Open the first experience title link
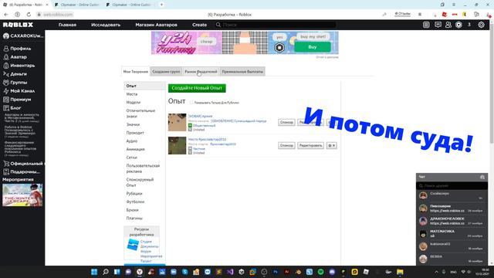Screen dimensions: 494x278 point(201,117)
